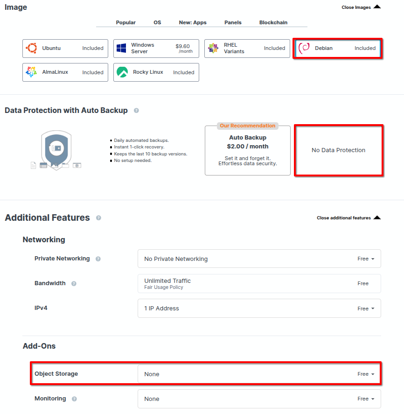
Task: Click the Fair Usage Policy text
Action: pos(164,287)
